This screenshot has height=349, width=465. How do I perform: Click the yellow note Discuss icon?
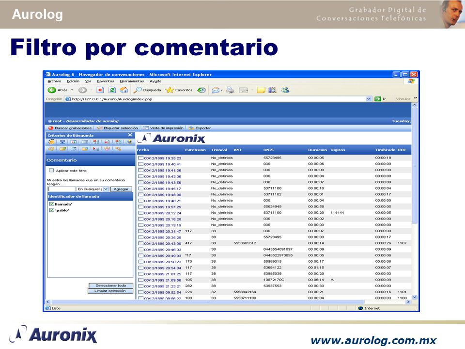coord(261,90)
